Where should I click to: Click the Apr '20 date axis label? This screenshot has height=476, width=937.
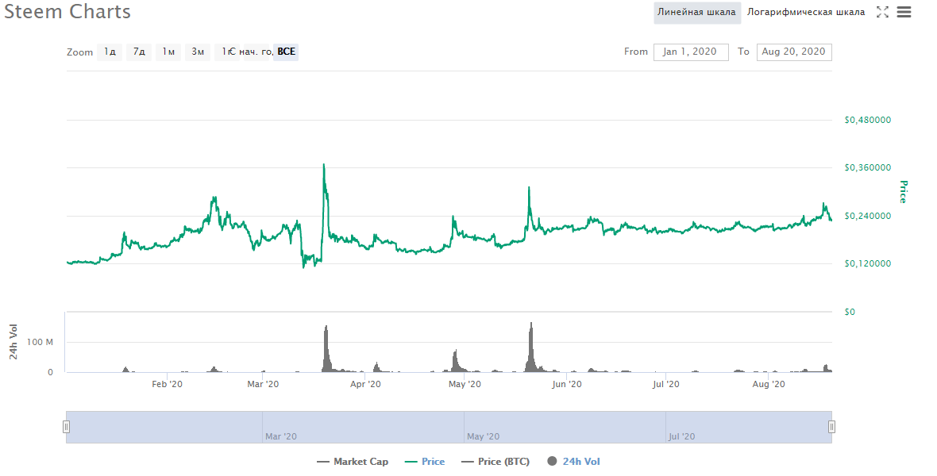point(366,384)
